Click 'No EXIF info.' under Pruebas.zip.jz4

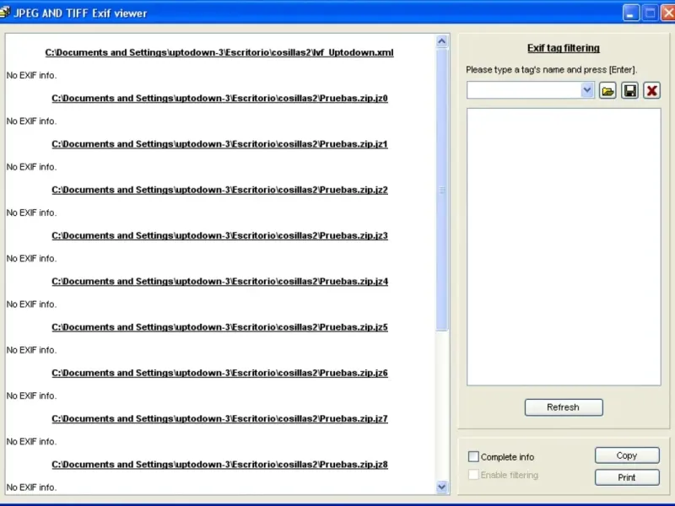pyautogui.click(x=31, y=304)
